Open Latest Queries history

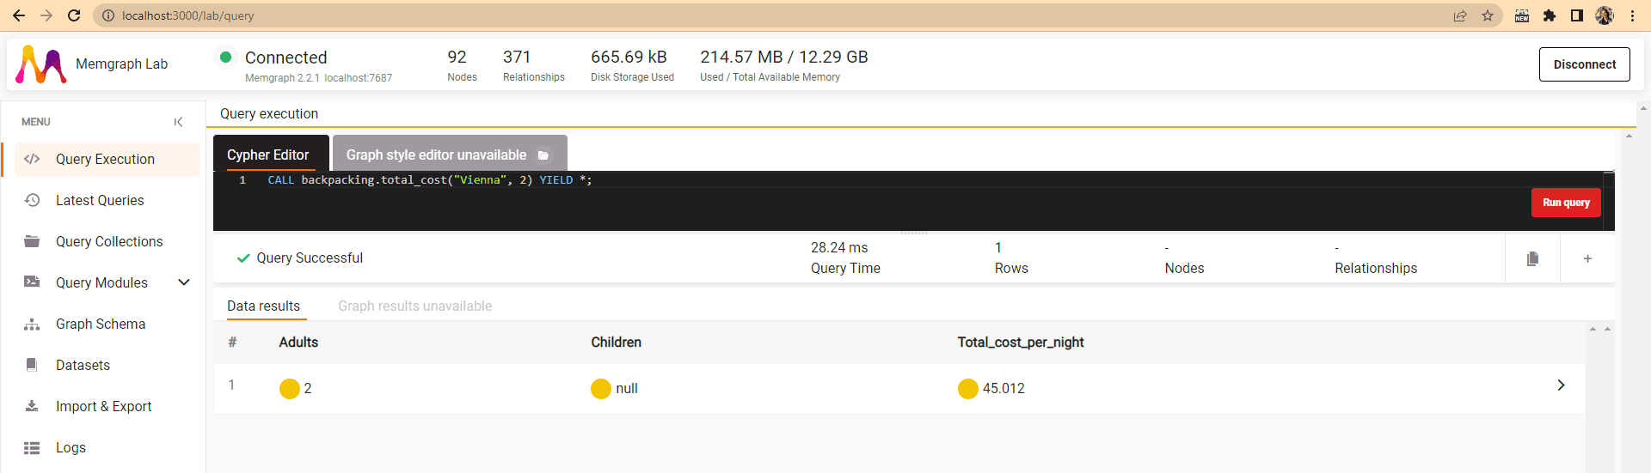pos(100,200)
